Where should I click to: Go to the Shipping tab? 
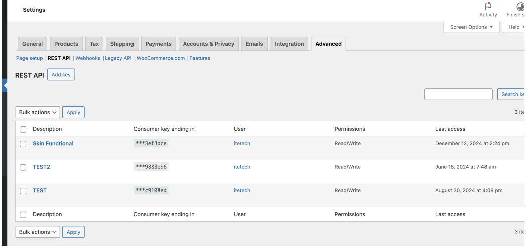[x=122, y=44]
